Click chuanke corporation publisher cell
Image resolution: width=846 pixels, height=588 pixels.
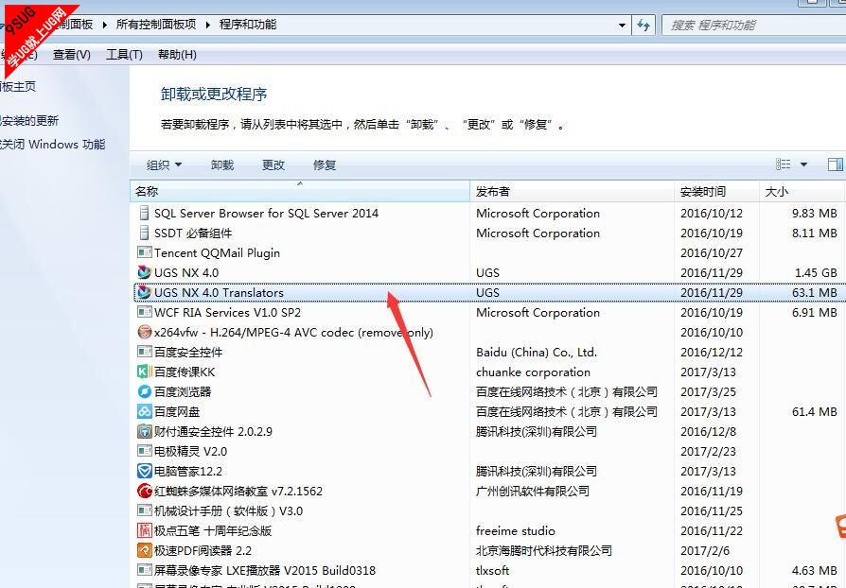(533, 372)
